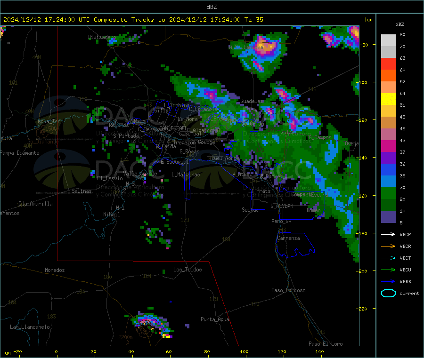Click the Soitue map label

[250, 210]
